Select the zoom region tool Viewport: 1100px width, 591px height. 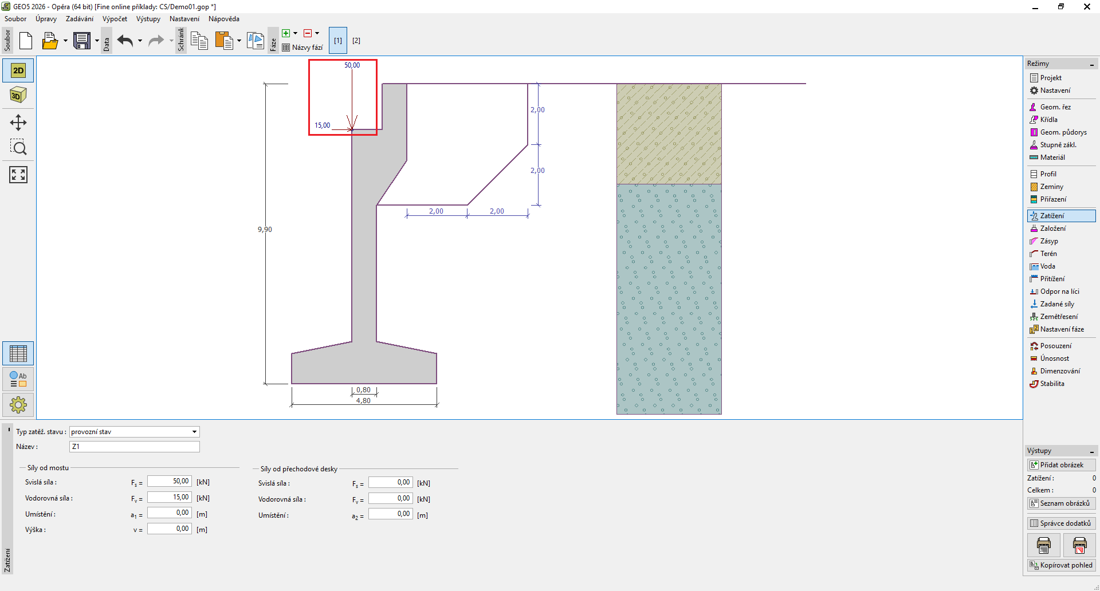pyautogui.click(x=18, y=148)
